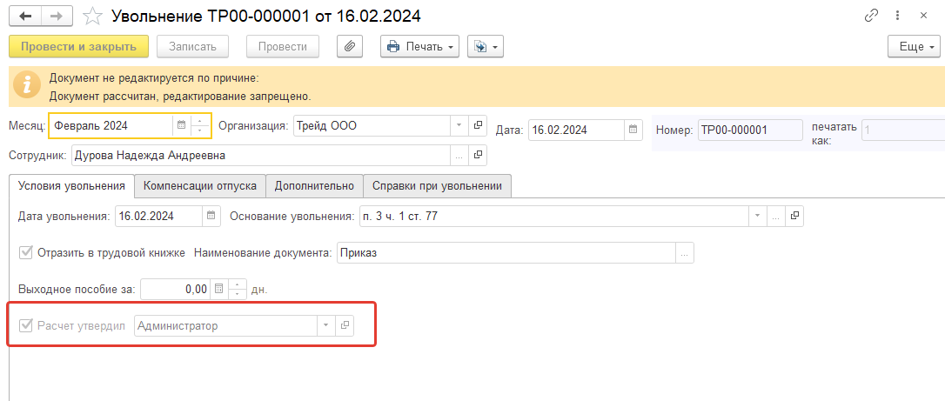Image resolution: width=945 pixels, height=401 pixels.
Task: Click the Наименование документа input field
Action: pos(506,253)
